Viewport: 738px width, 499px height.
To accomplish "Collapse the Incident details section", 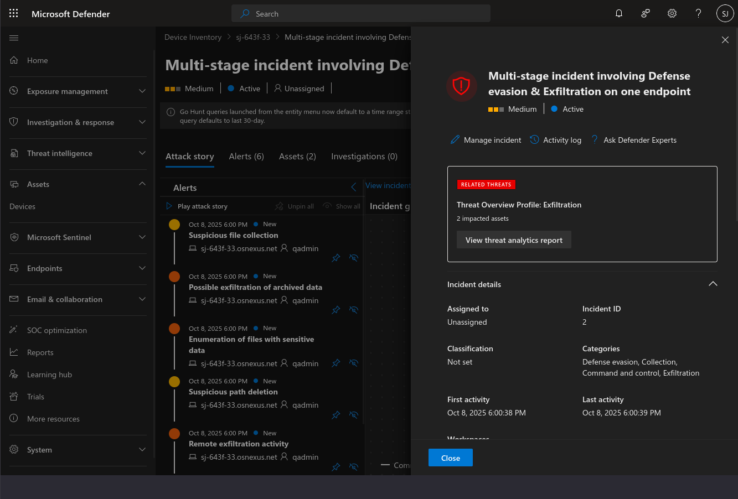I will click(713, 284).
